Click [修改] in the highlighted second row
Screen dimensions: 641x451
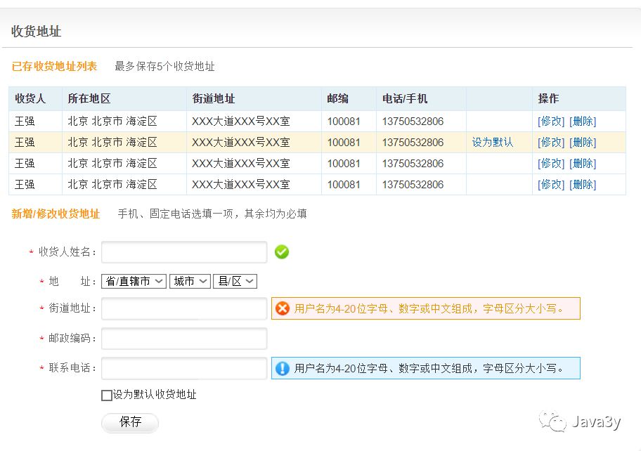tap(551, 143)
